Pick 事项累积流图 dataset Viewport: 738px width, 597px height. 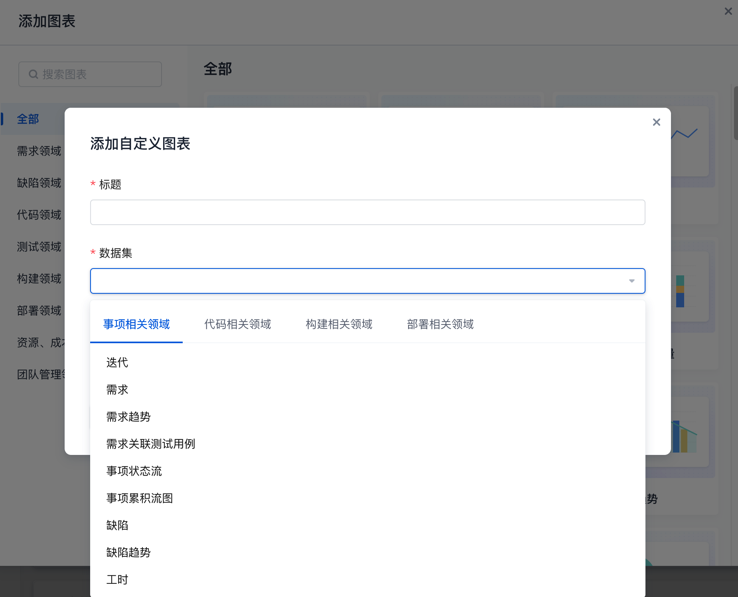click(x=140, y=498)
